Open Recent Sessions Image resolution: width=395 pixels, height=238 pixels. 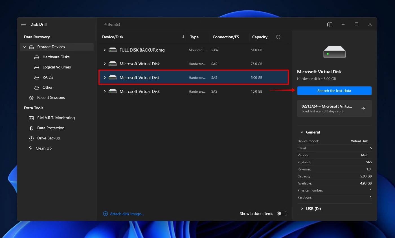pos(51,97)
